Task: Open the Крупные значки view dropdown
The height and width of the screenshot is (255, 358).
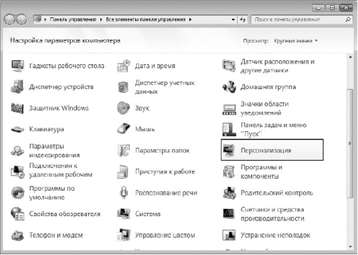Action: click(x=296, y=41)
